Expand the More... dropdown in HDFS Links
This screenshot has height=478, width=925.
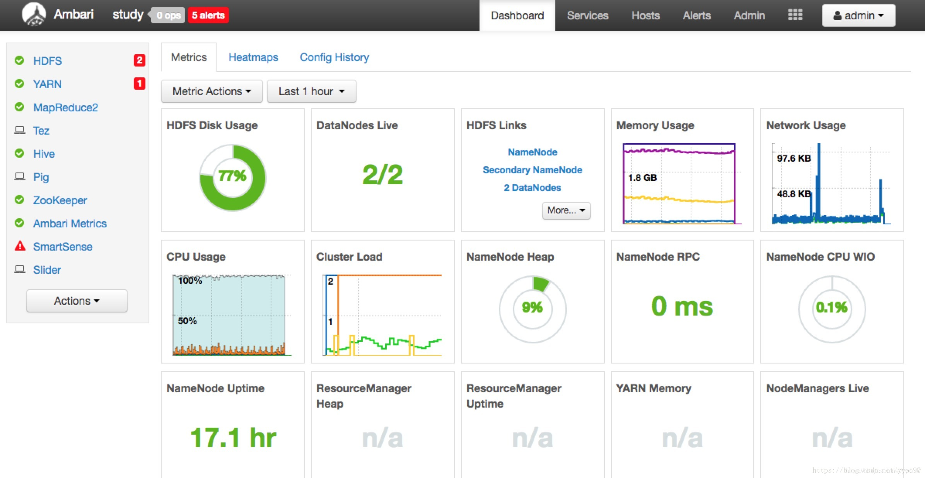click(x=566, y=210)
